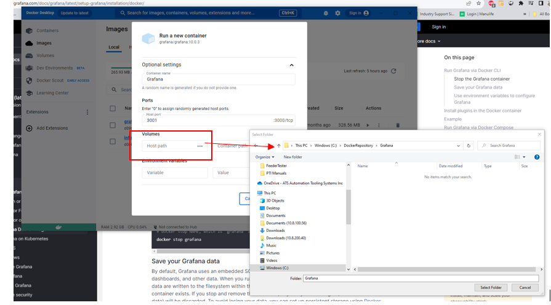
Task: Open Organize dropdown menu
Action: tap(265, 157)
